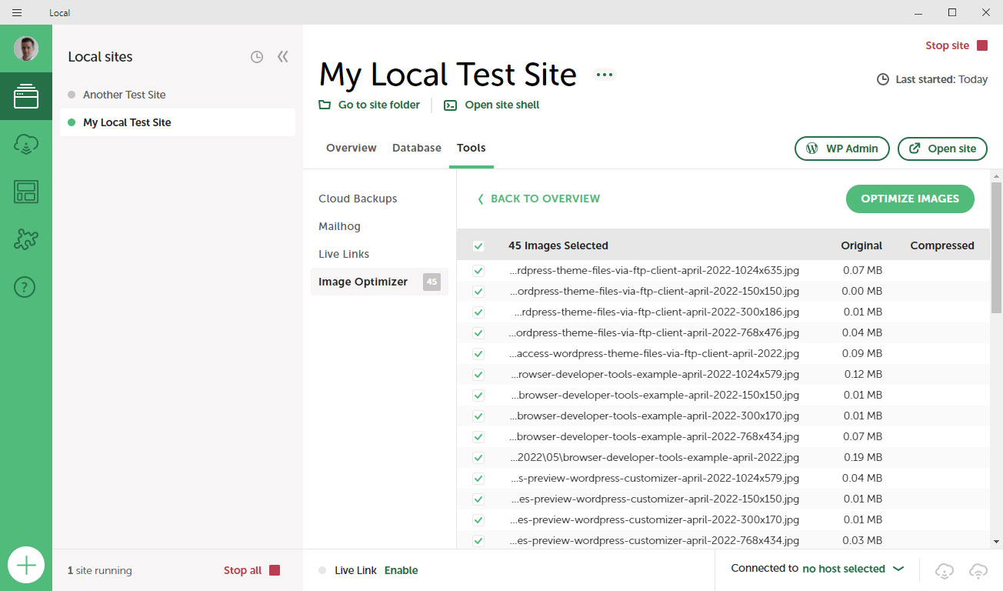Click the Optimize Images button
Image resolution: width=1003 pixels, height=591 pixels.
pyautogui.click(x=910, y=199)
